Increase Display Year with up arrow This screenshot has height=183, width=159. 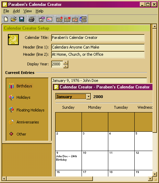[x=66, y=62]
